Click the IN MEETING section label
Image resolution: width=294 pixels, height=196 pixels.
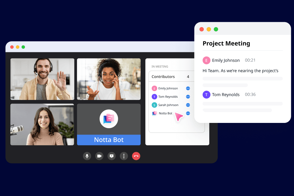[x=160, y=66]
